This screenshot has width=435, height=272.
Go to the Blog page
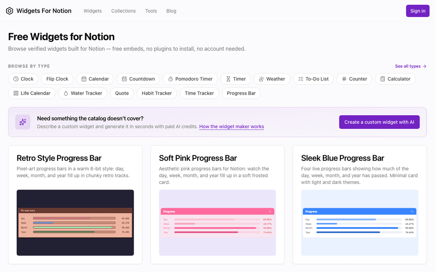171,11
